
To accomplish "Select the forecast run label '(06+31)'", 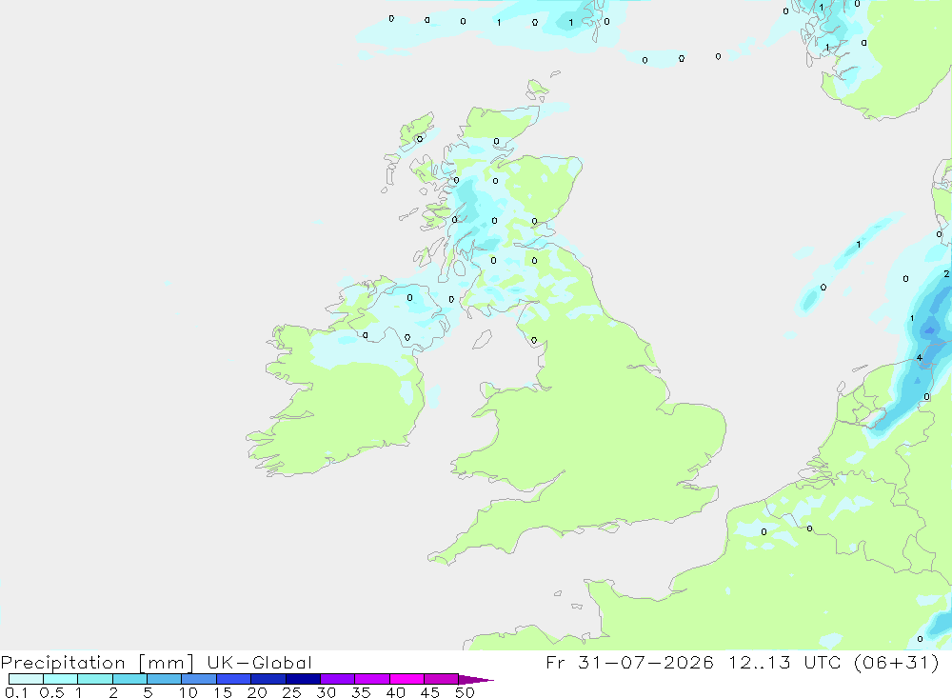I will (896, 662).
